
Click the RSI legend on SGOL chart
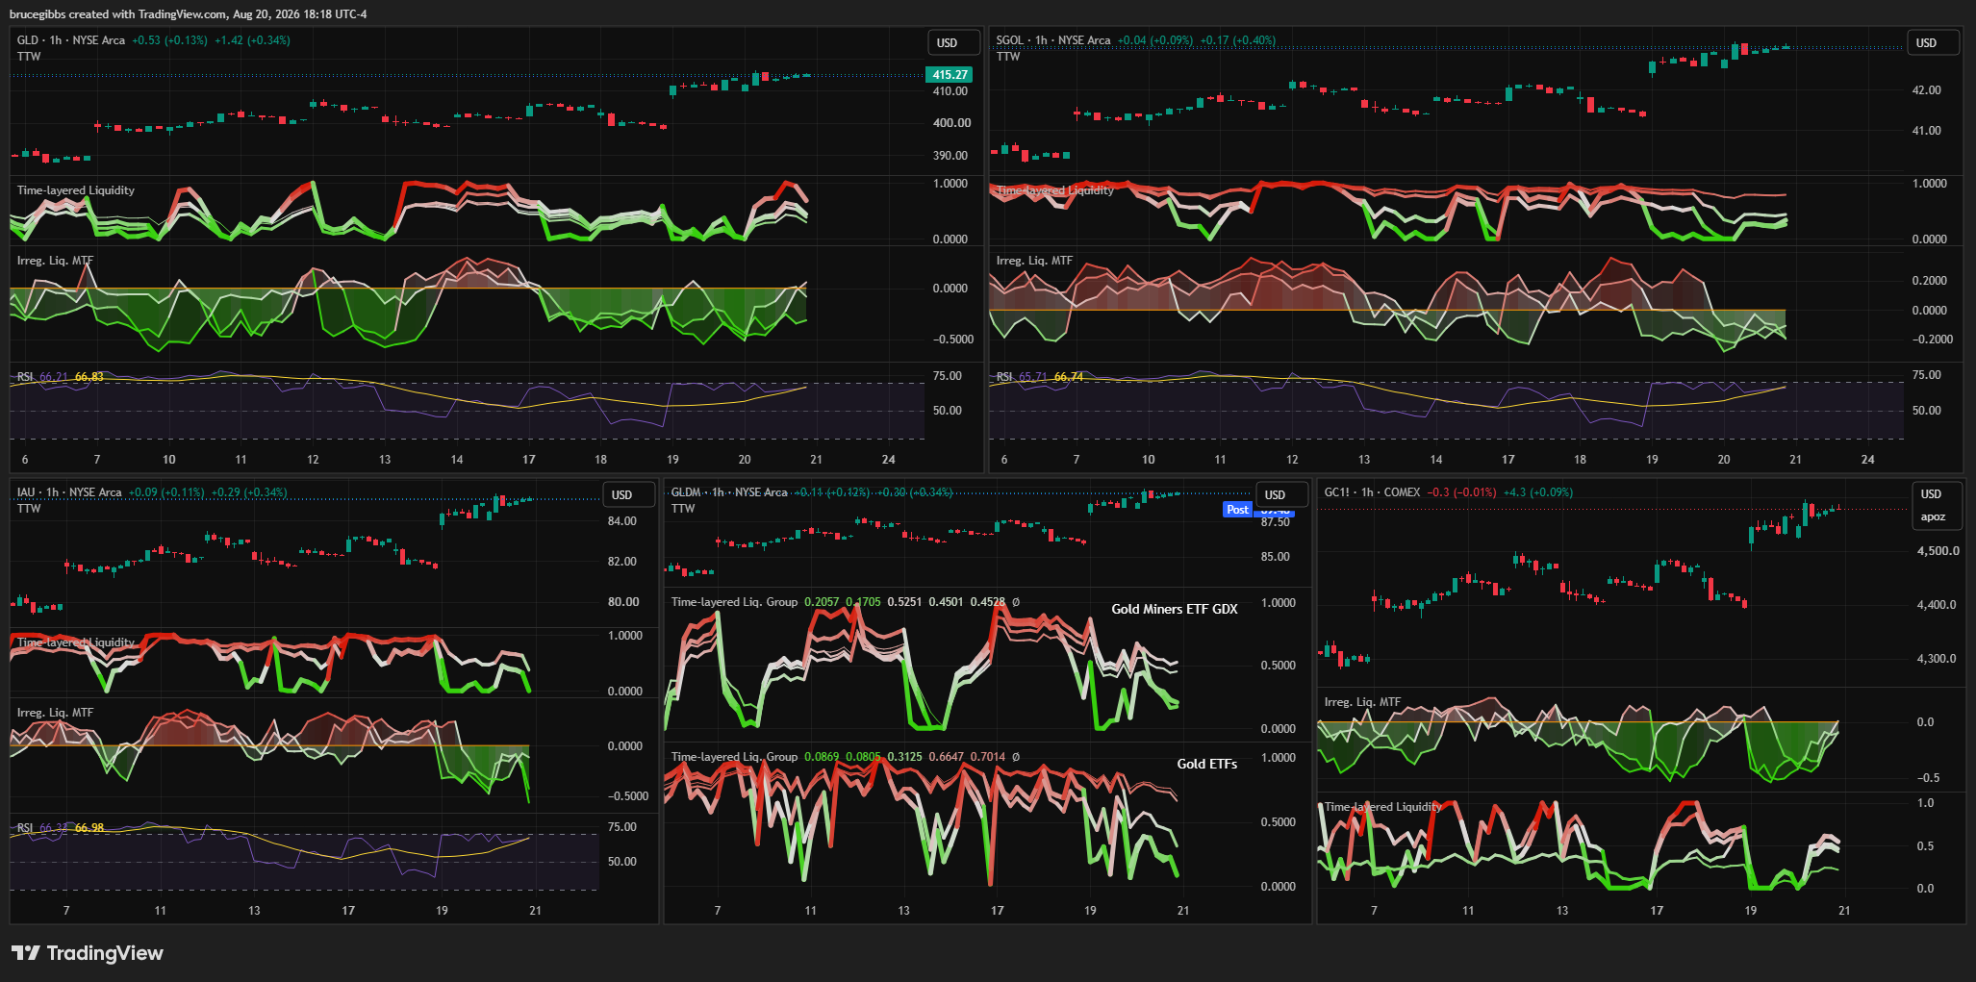(1004, 377)
